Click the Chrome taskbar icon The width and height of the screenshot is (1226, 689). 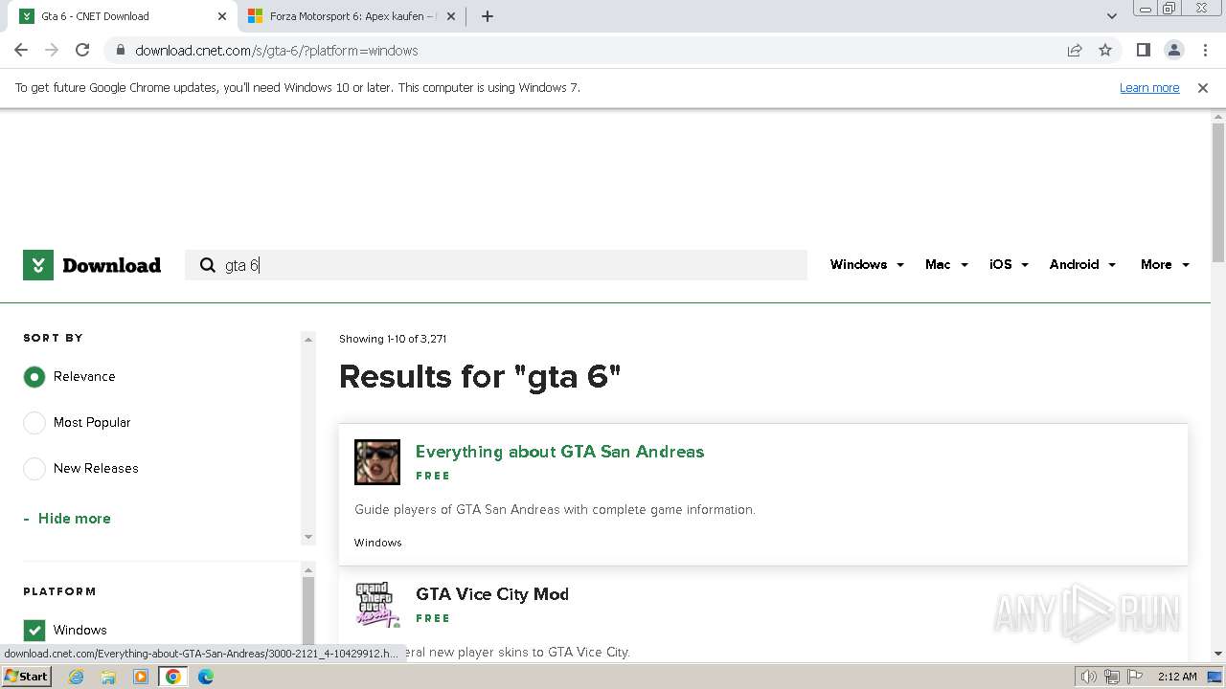coord(172,677)
